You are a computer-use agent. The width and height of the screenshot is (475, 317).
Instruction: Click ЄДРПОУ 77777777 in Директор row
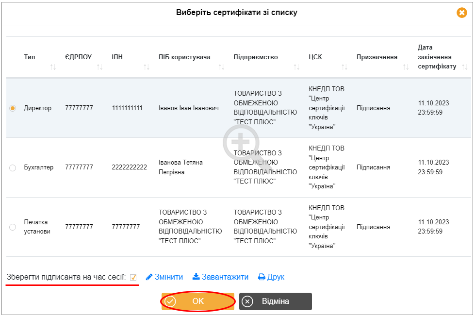point(79,108)
